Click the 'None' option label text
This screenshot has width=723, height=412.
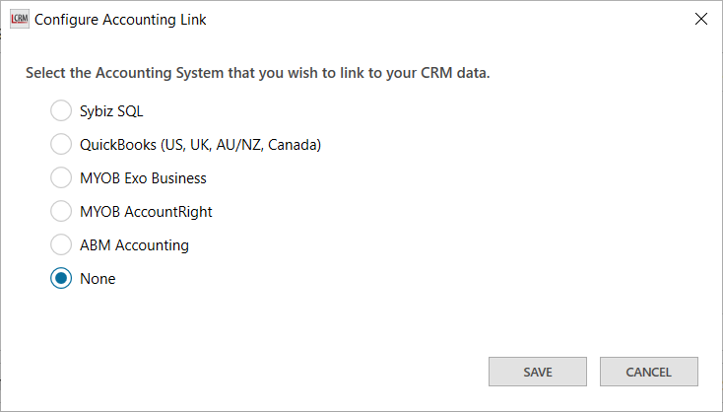click(98, 279)
